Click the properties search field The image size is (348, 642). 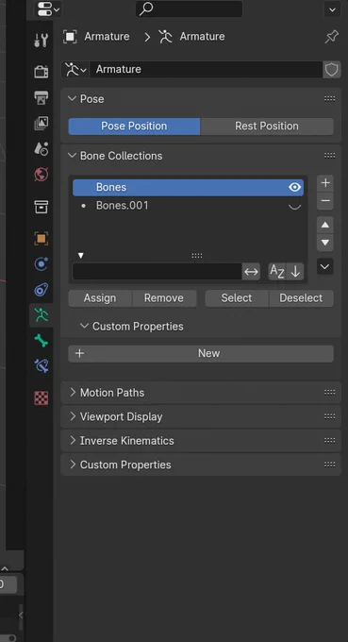pos(189,9)
